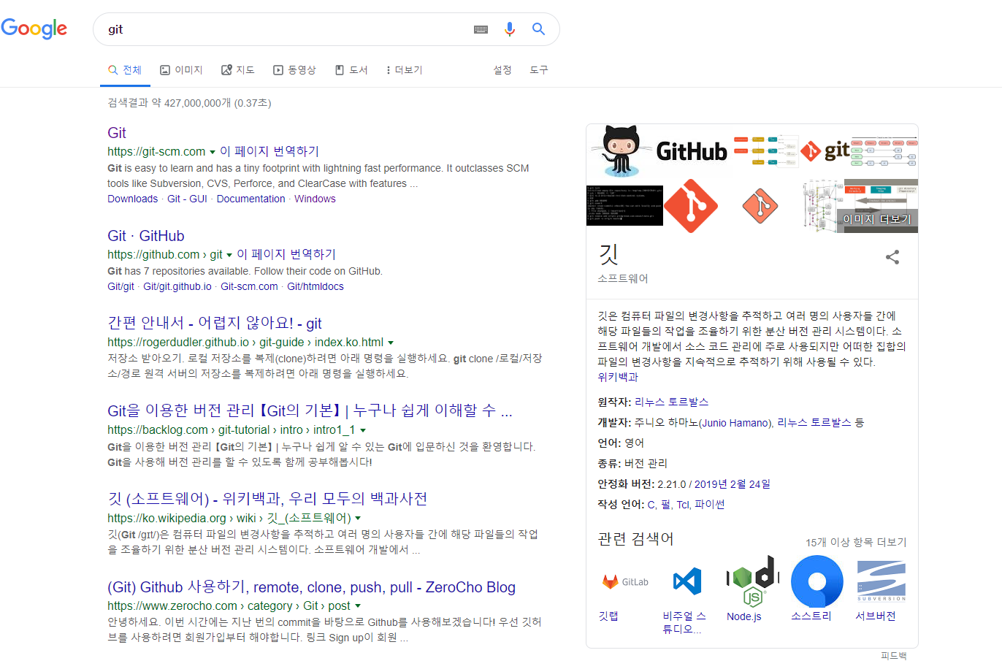The width and height of the screenshot is (1002, 661).
Task: Click the Tcl language link
Action: click(x=683, y=505)
